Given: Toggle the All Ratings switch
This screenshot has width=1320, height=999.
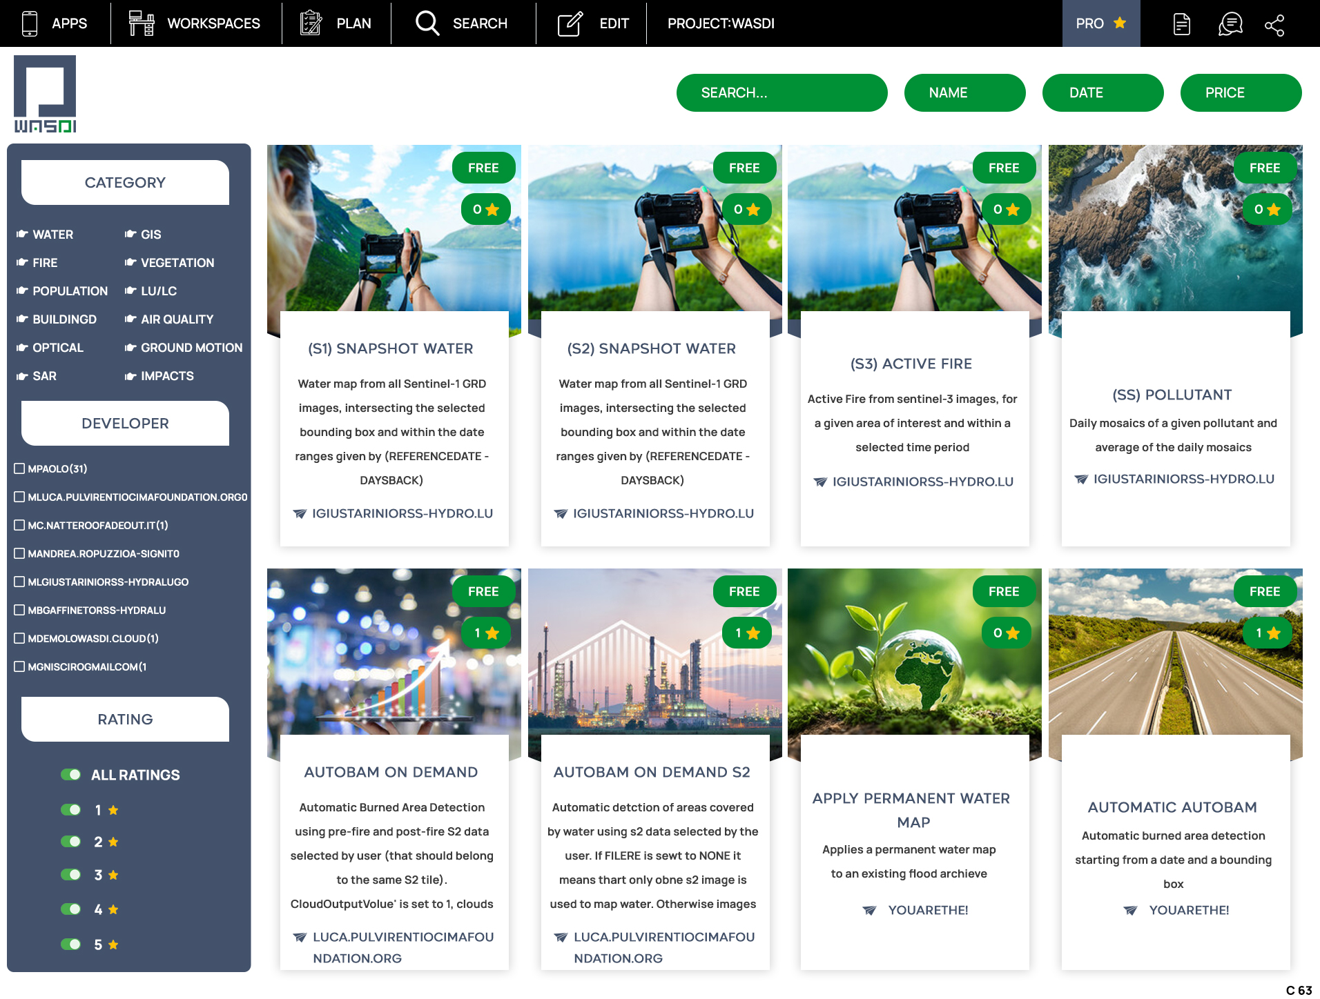Looking at the screenshot, I should coord(70,775).
